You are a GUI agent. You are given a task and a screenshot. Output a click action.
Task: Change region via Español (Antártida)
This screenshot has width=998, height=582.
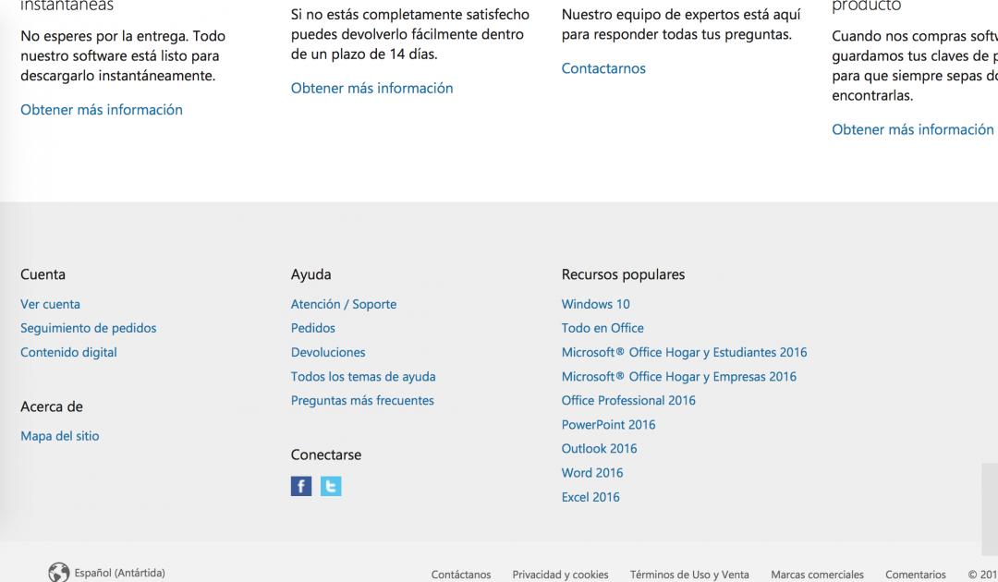[119, 573]
